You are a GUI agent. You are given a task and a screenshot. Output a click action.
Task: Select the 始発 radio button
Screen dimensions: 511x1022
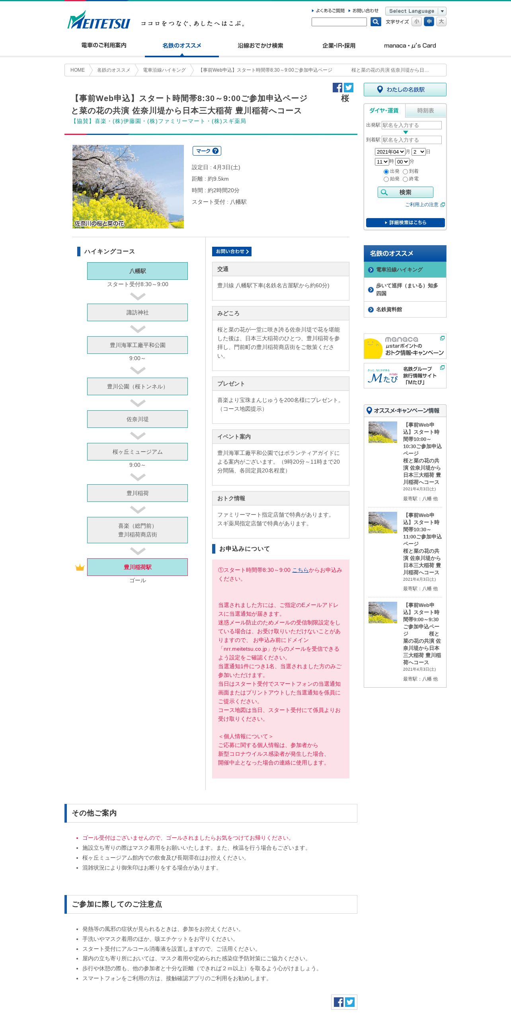coord(386,179)
